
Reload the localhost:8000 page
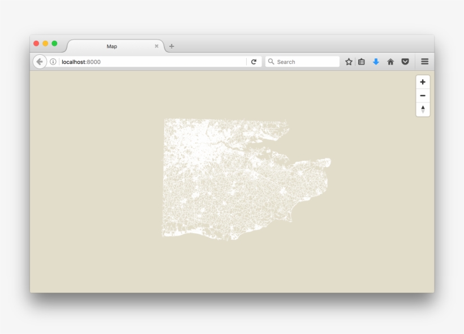pos(255,61)
